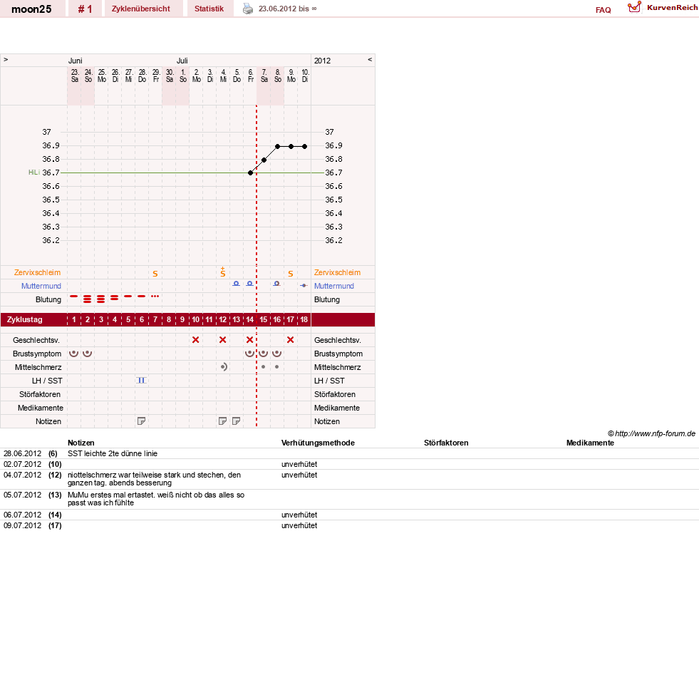The height and width of the screenshot is (690, 699).
Task: Click the note starting 'MuMu erstes mal ertastet'
Action: click(x=156, y=499)
